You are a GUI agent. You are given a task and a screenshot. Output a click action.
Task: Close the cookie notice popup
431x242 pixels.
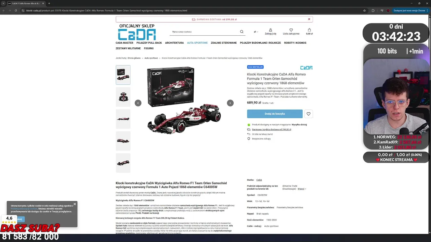coord(75,204)
